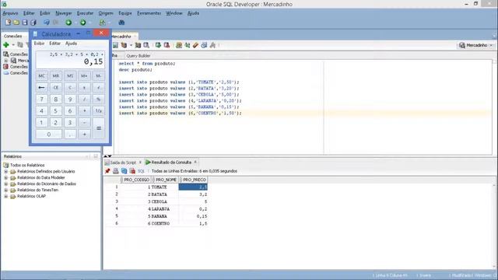Click the New file icon in main toolbar
This screenshot has width=498, height=280.
8,23
